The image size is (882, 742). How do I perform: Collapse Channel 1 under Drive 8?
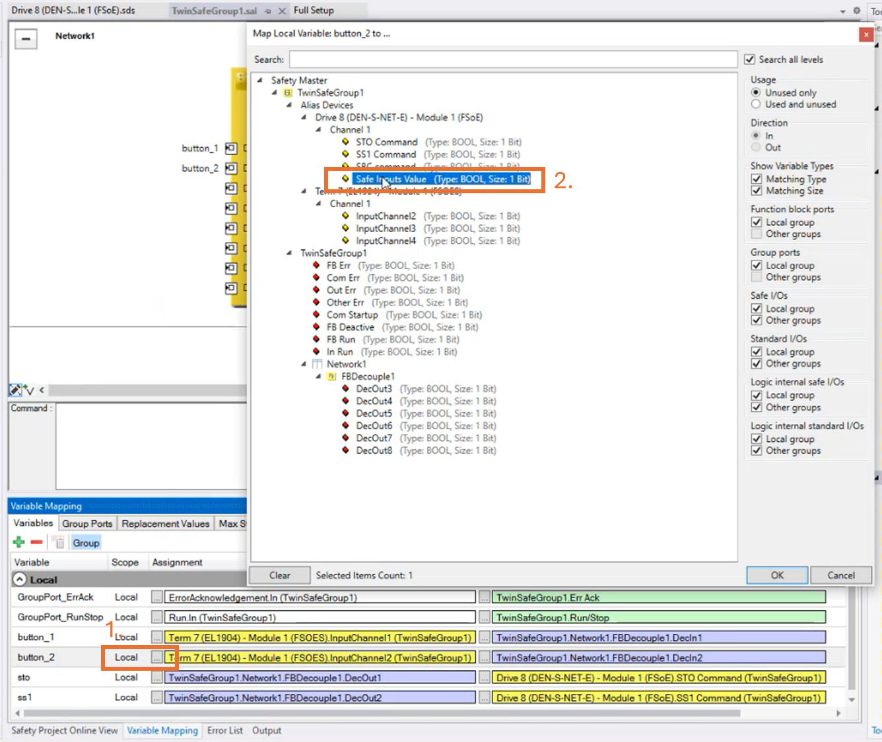tap(318, 129)
